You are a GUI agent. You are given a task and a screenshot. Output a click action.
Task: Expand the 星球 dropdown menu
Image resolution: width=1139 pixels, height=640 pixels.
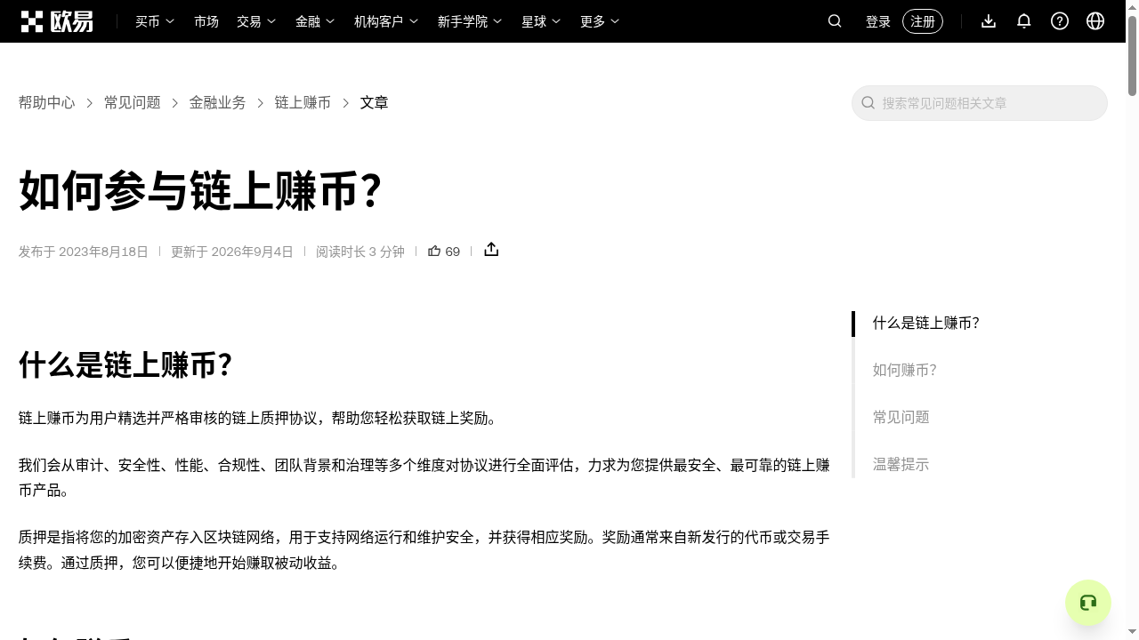click(x=541, y=21)
